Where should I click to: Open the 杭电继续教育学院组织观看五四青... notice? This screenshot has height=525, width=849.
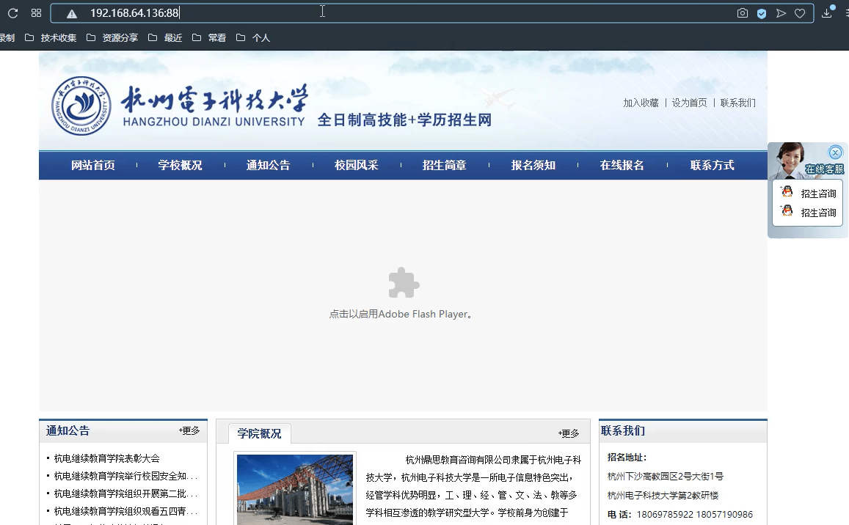125,512
